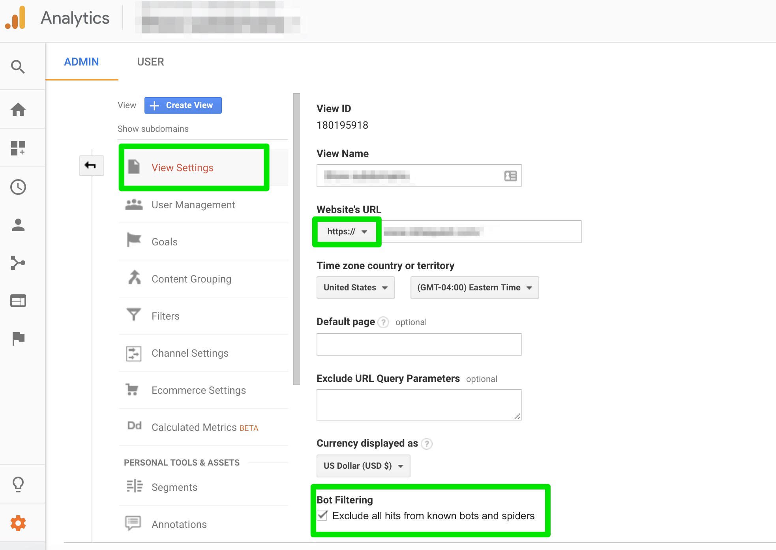
Task: Open Ecommerce Settings via the cart icon
Action: (134, 389)
